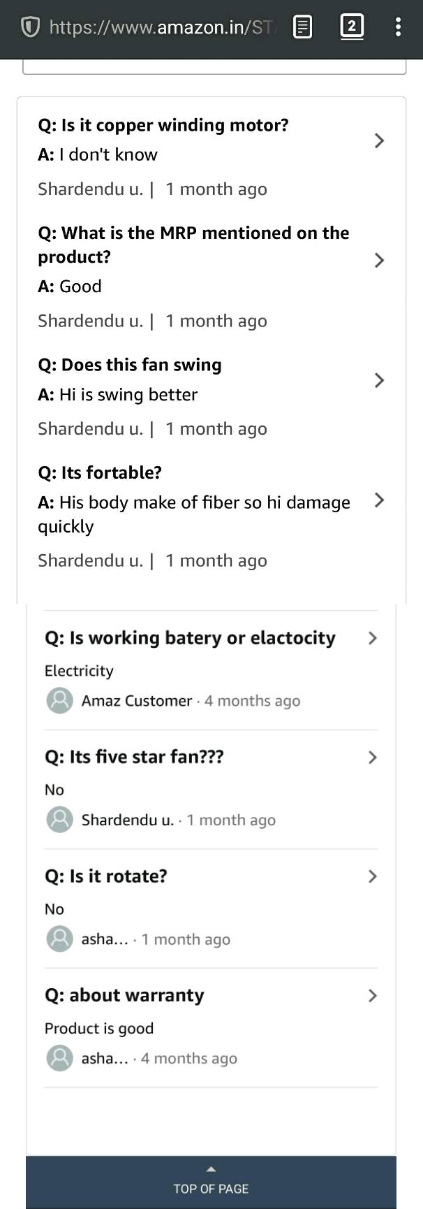Screen dimensions: 423x1209
Task: Click Amaz Customer's profile avatar
Action: (x=59, y=700)
